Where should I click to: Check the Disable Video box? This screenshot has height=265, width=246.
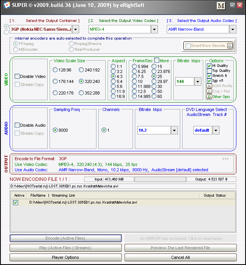17,76
